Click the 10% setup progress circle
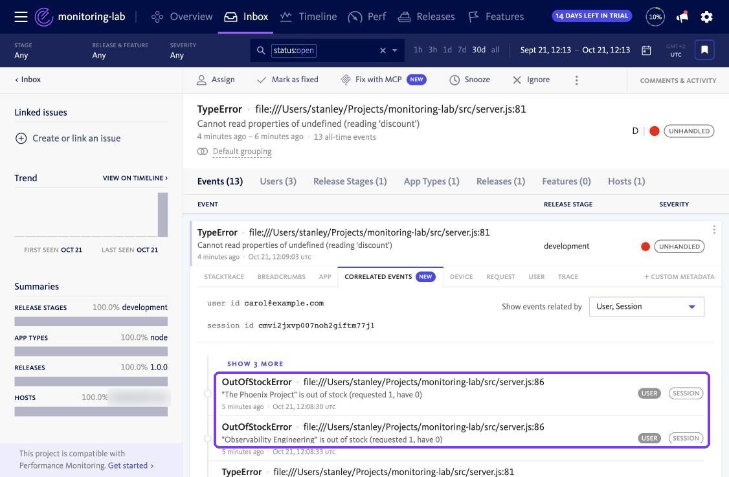Viewport: 729px width, 477px height. pos(655,17)
